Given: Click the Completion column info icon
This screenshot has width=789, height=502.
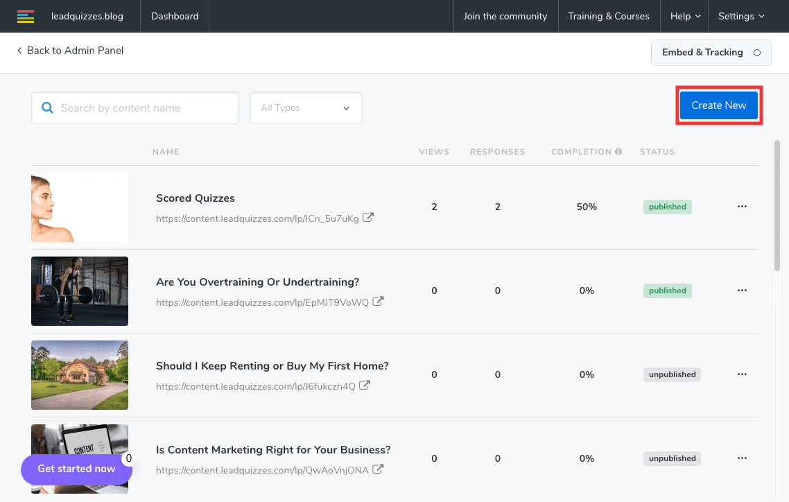Looking at the screenshot, I should point(618,152).
